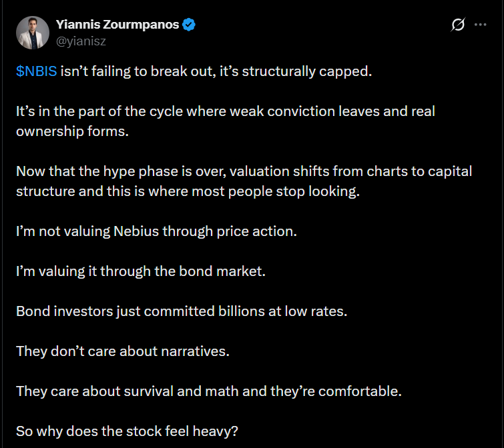The height and width of the screenshot is (448, 504).
Task: Click the text "where most people stop looking"
Action: [x=271, y=191]
